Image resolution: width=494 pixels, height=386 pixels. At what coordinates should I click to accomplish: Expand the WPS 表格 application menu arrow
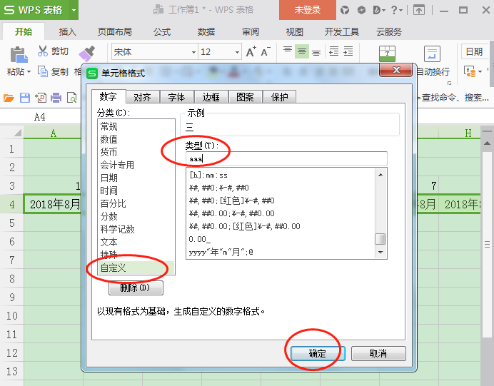(x=74, y=10)
